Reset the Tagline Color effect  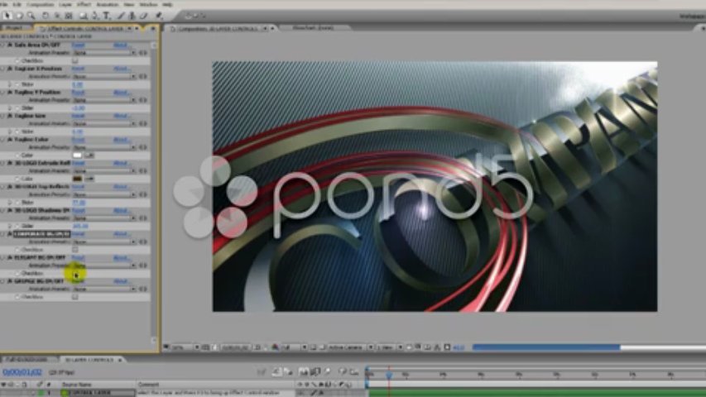[78, 140]
